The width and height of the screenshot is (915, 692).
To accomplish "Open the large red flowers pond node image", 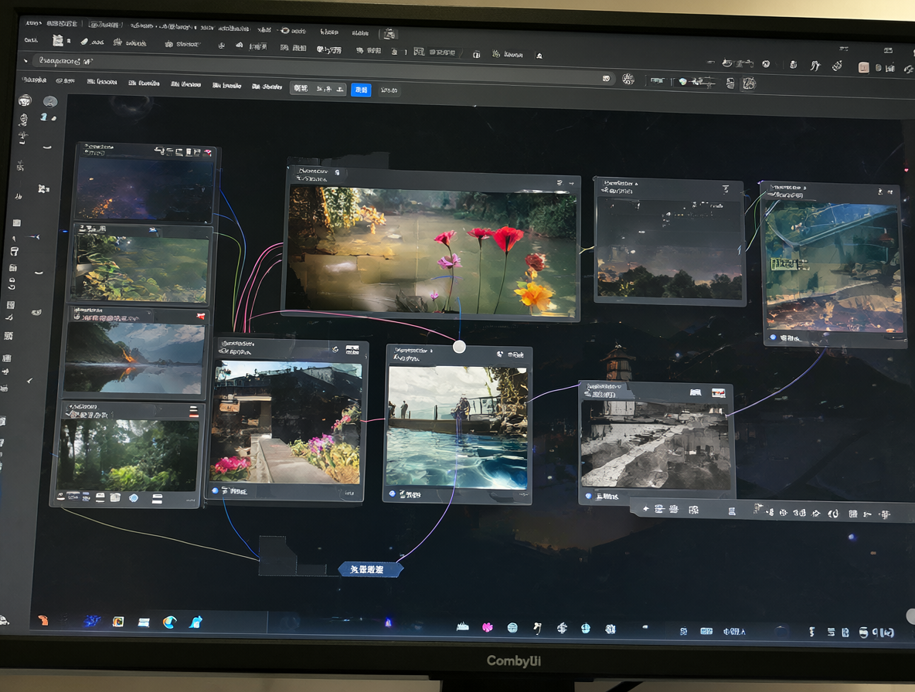I will point(432,252).
